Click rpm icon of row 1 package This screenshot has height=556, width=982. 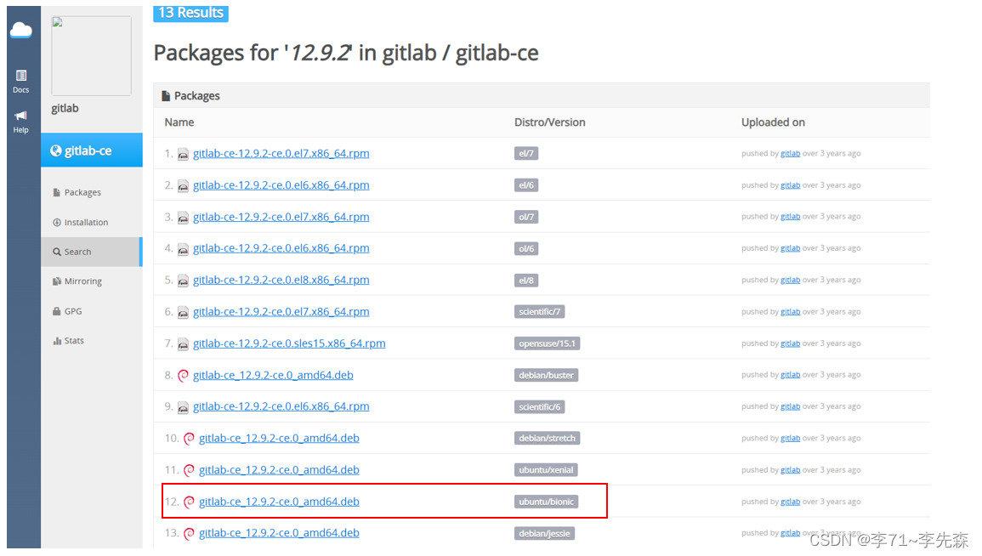pyautogui.click(x=183, y=154)
